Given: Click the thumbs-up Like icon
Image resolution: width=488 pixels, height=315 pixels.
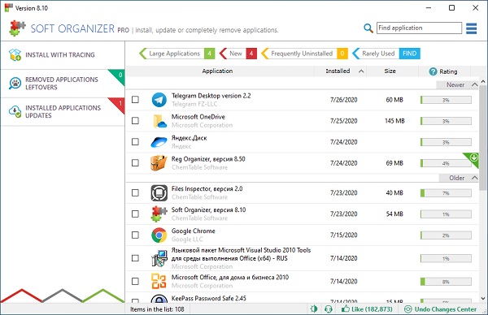Looking at the screenshot, I should (345, 309).
